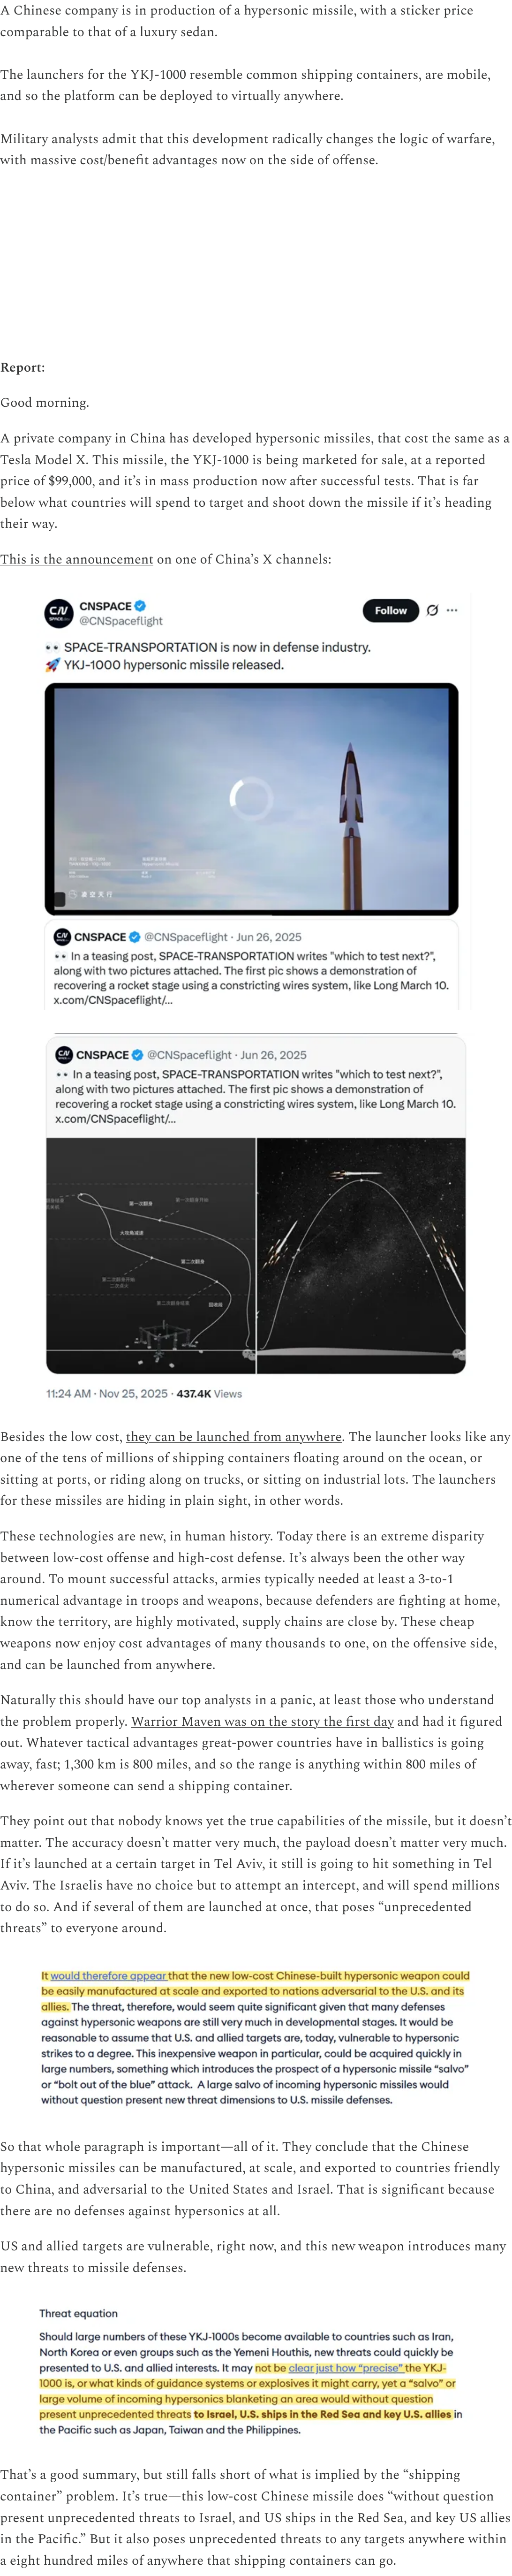Click the CNSPACE avatar in the quoted tweet below the video
The height and width of the screenshot is (2576, 512).
tap(63, 937)
